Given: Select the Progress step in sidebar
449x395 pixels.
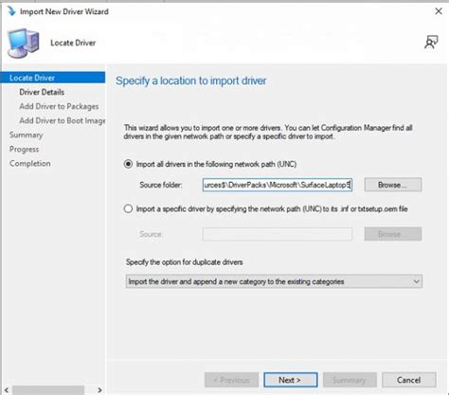Looking at the screenshot, I should point(25,150).
